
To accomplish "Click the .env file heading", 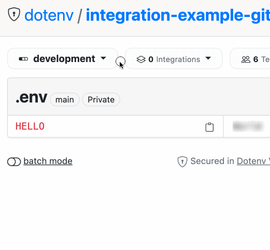I will 31,97.
